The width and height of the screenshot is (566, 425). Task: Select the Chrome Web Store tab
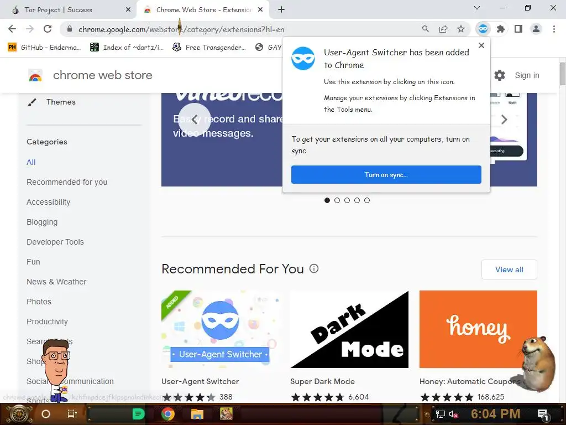pyautogui.click(x=203, y=10)
